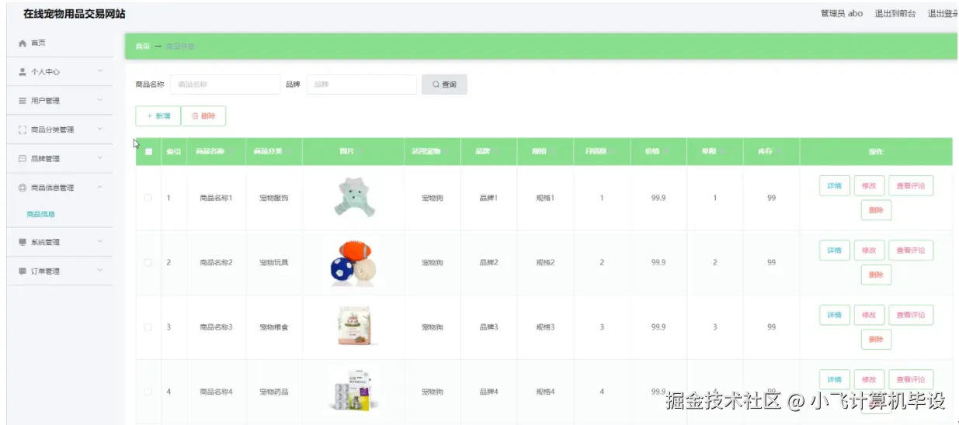Check the box for row 商品名称3
This screenshot has height=425, width=959.
(148, 327)
